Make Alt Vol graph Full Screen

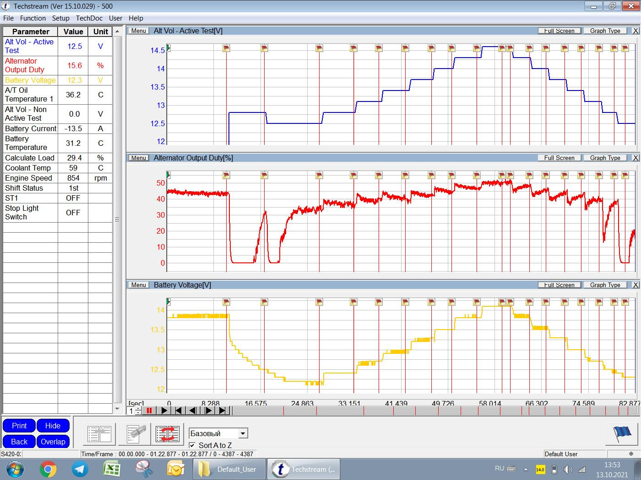559,31
